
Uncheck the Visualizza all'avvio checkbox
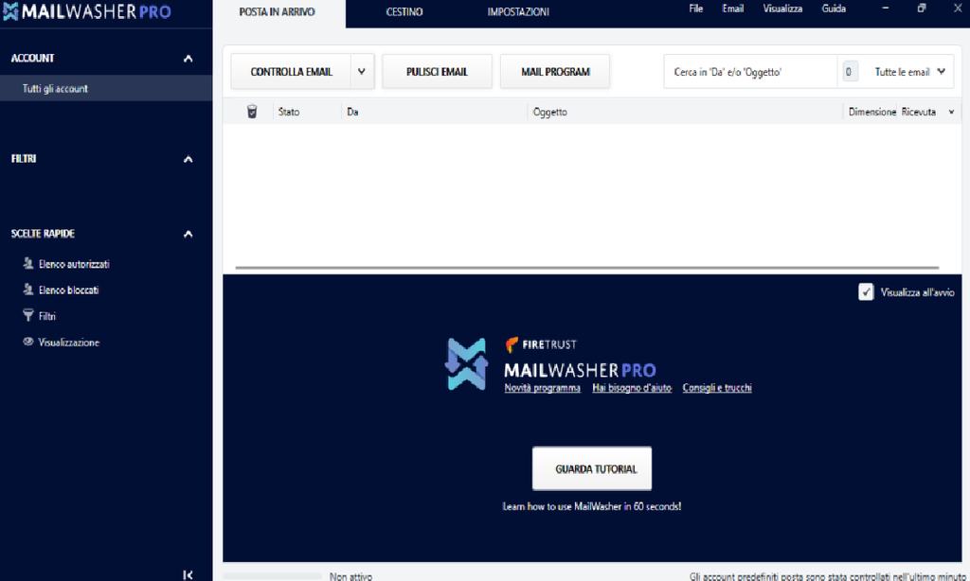[x=866, y=291]
